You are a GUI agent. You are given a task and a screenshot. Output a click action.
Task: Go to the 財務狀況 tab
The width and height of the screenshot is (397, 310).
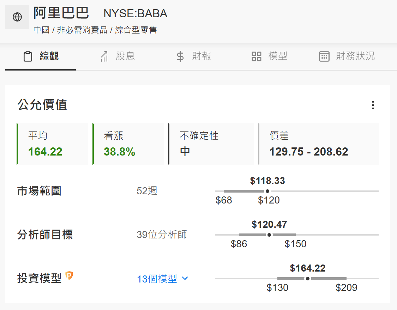coord(347,56)
